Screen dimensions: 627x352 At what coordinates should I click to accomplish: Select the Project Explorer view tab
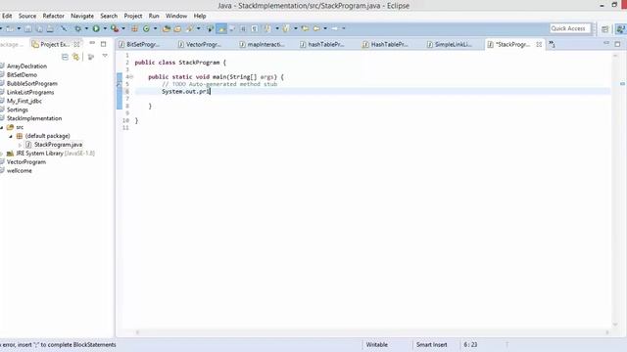tap(55, 44)
